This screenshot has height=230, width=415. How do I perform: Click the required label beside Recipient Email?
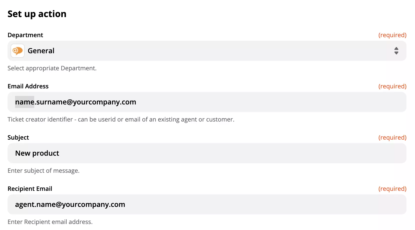392,189
